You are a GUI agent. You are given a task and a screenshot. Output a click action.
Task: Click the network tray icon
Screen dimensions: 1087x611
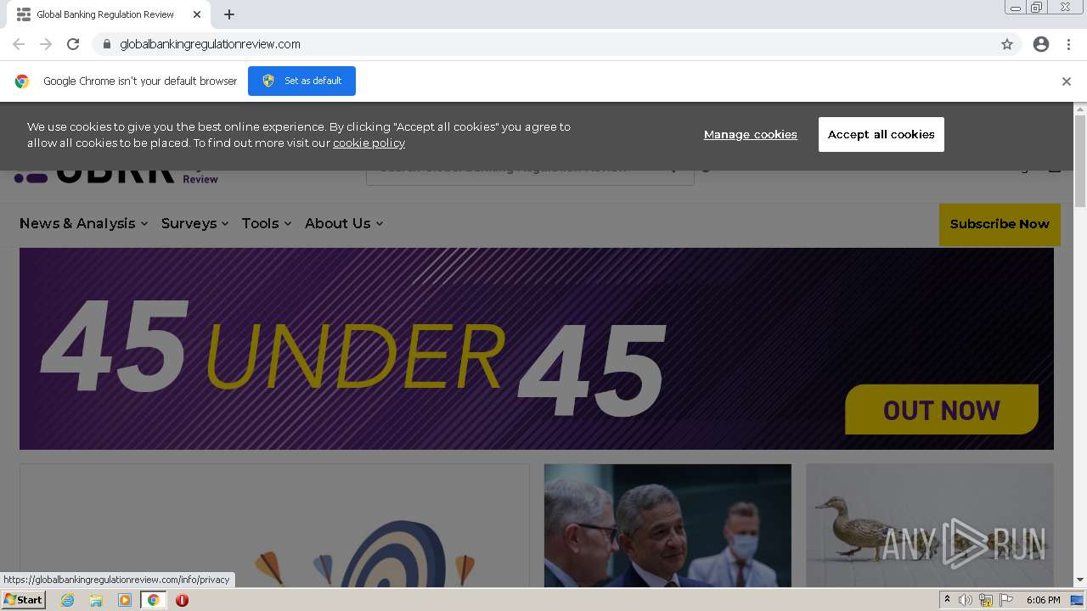tap(986, 600)
